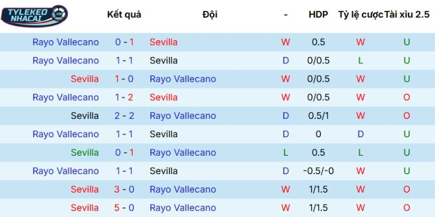Viewport: 435px width, 217px height.
Task: Click the 2 - 2 match score
Action: pos(124,116)
